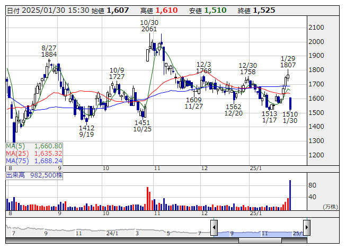Click the (万株) volume unit label
This screenshot has height=249, width=346.
(x=330, y=207)
